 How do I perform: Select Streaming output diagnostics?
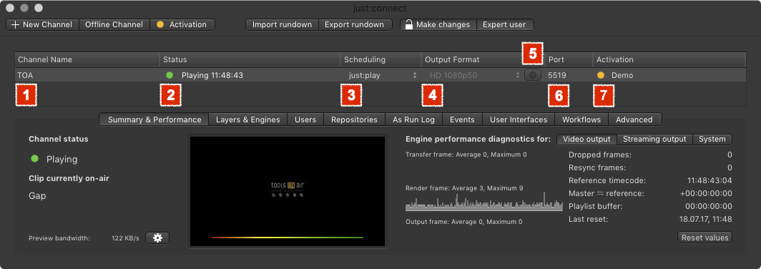[654, 140]
